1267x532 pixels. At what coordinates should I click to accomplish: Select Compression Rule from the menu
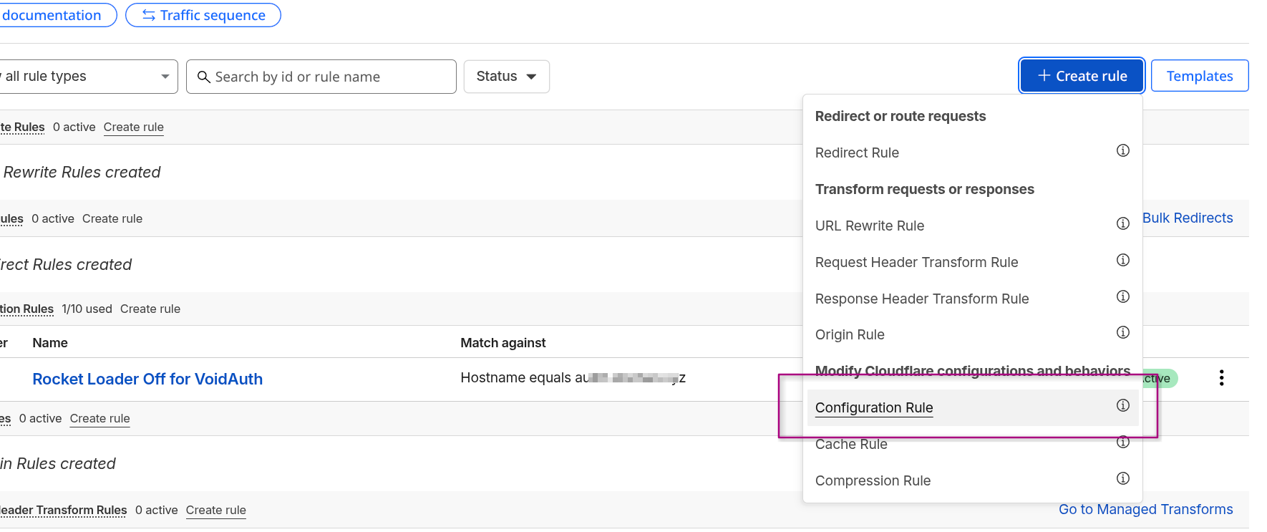click(x=873, y=480)
